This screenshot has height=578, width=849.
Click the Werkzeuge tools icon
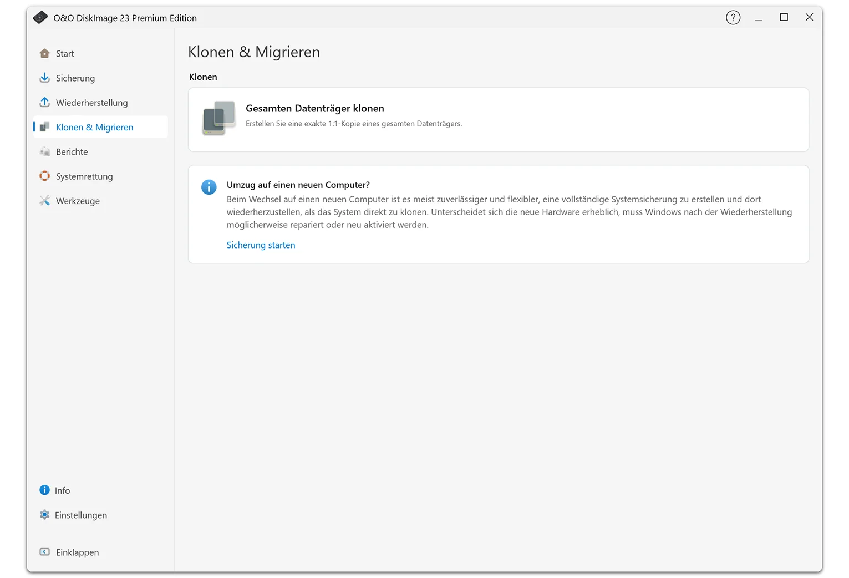coord(45,200)
